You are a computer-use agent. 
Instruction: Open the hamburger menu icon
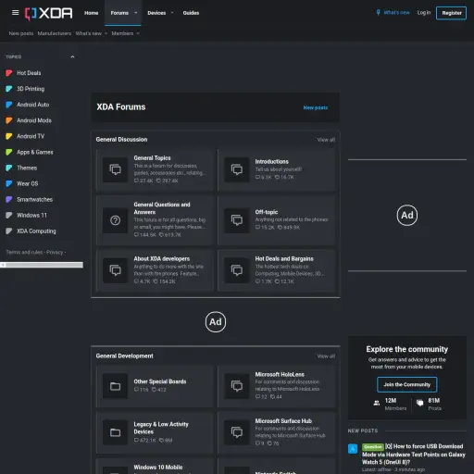[x=15, y=13]
